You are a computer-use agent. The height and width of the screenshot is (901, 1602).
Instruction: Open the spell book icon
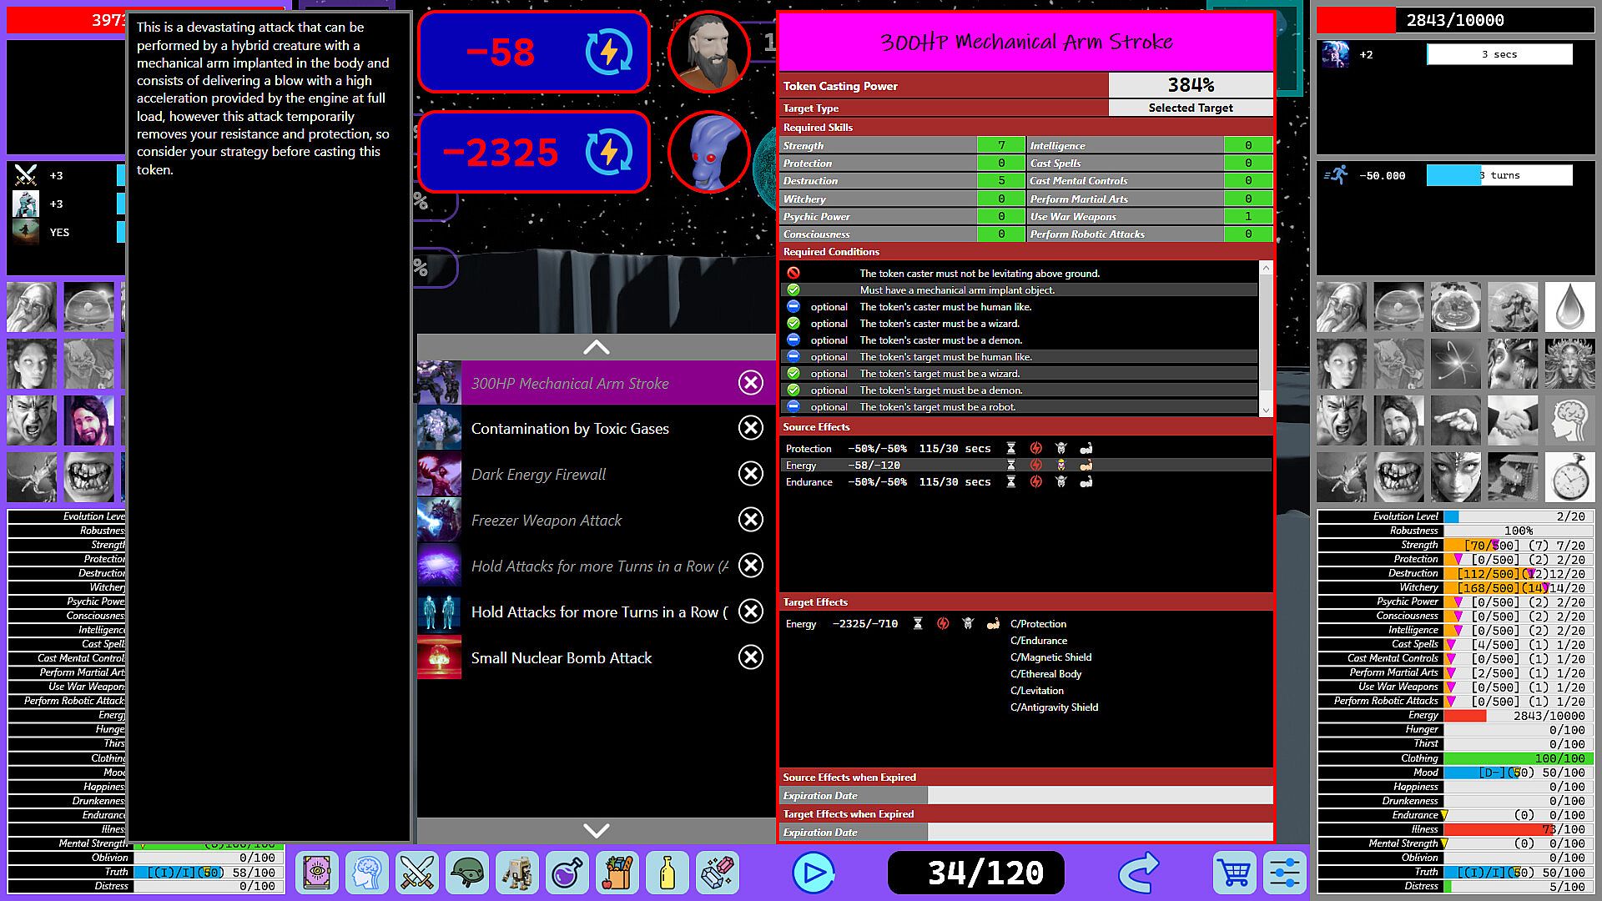point(317,873)
